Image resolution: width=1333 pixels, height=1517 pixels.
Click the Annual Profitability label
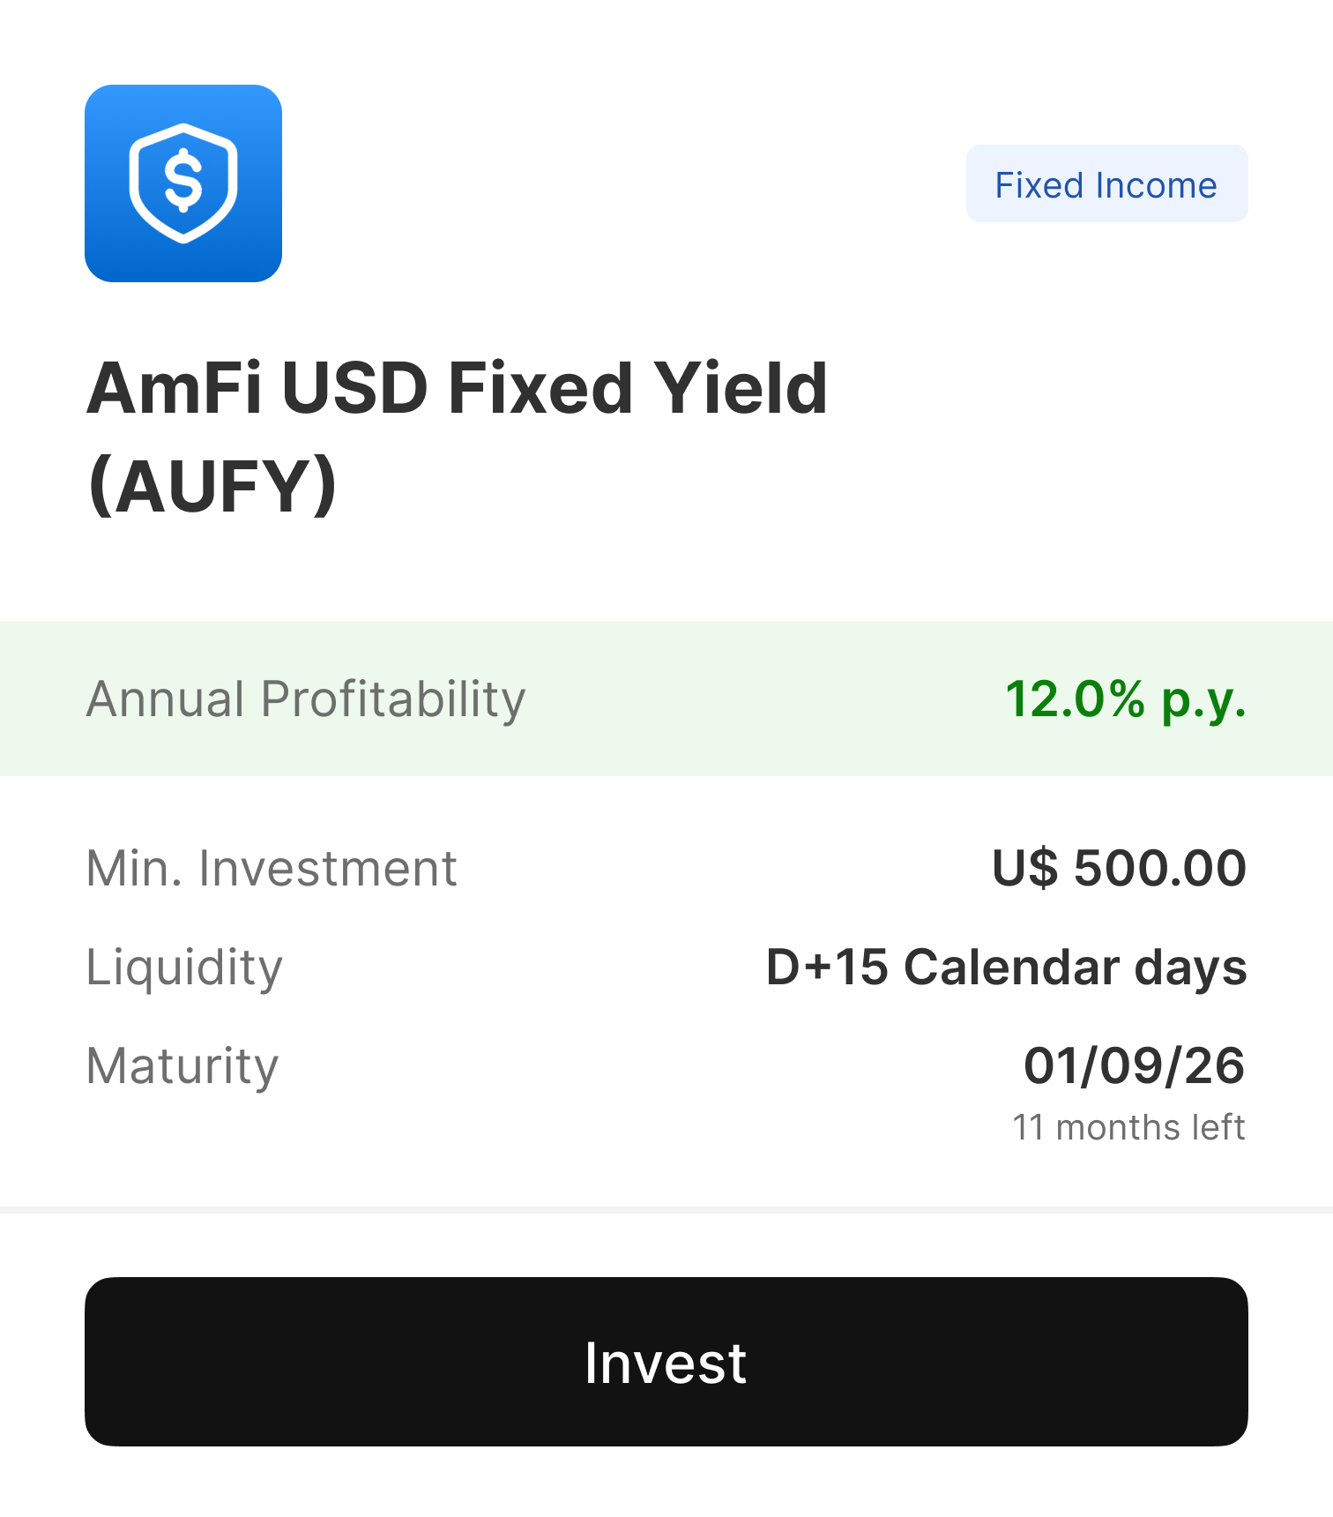tap(305, 699)
